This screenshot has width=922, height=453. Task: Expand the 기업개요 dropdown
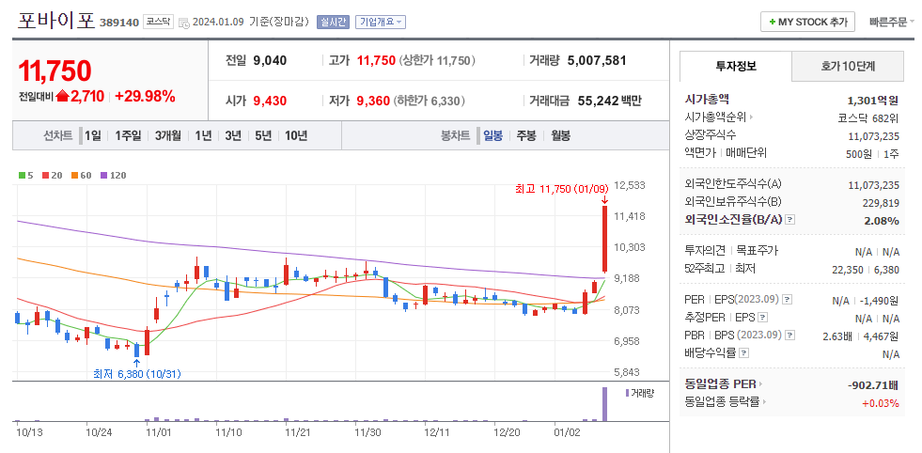(x=381, y=23)
